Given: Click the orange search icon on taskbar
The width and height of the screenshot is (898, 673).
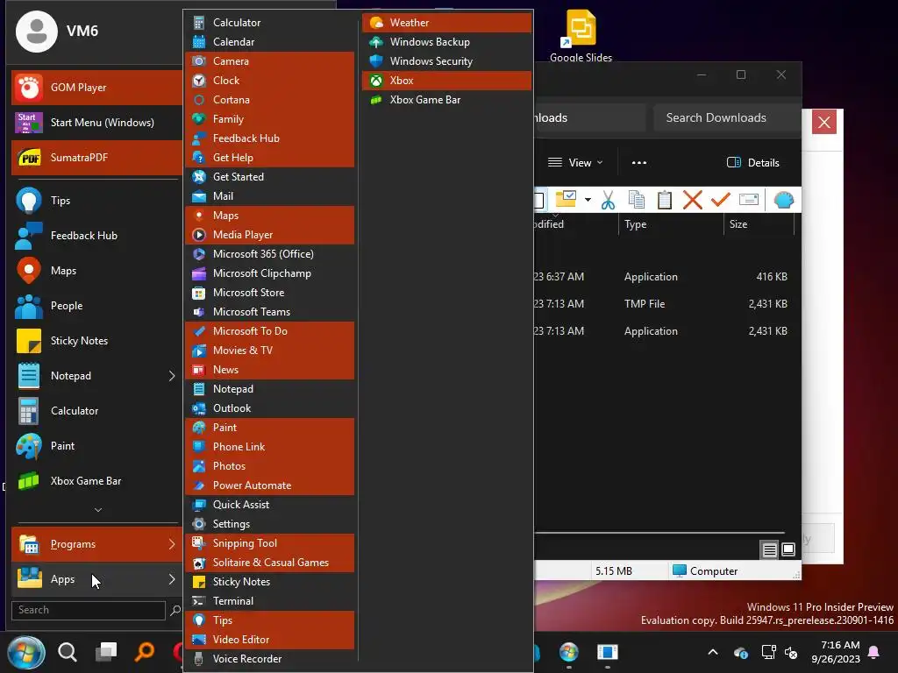Looking at the screenshot, I should 145,652.
